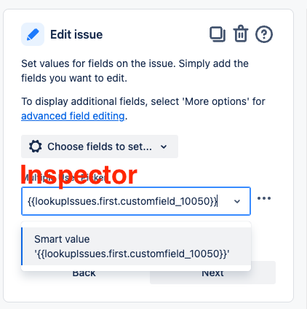Open help via the question mark icon
The width and height of the screenshot is (307, 309).
pos(264,34)
